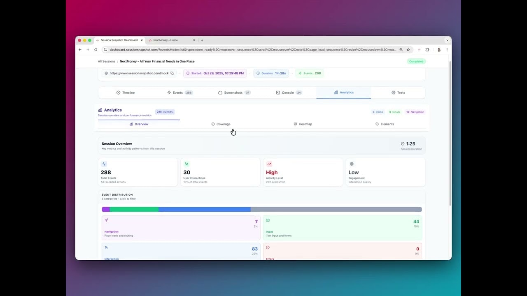Open the Tests tab

[x=398, y=92]
